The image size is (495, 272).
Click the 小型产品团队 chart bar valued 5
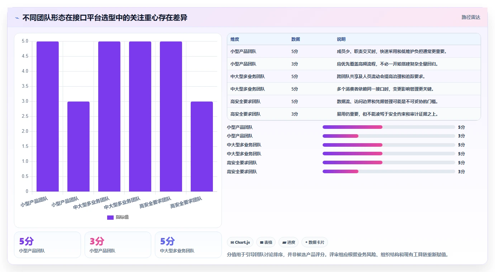coord(48,116)
